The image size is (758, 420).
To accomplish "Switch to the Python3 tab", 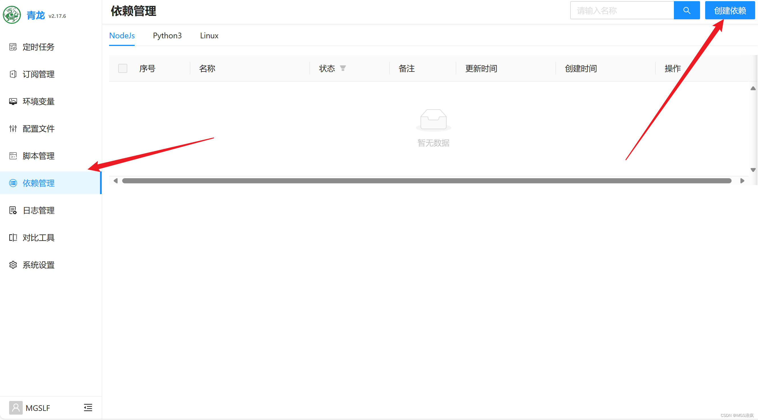I will pos(167,35).
